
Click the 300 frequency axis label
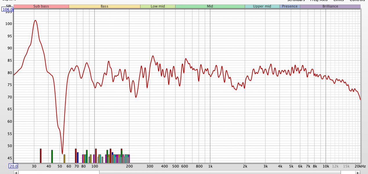pyautogui.click(x=150, y=166)
